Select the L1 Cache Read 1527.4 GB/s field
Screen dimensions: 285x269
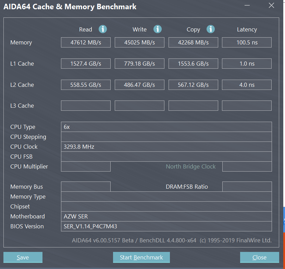tap(86, 64)
